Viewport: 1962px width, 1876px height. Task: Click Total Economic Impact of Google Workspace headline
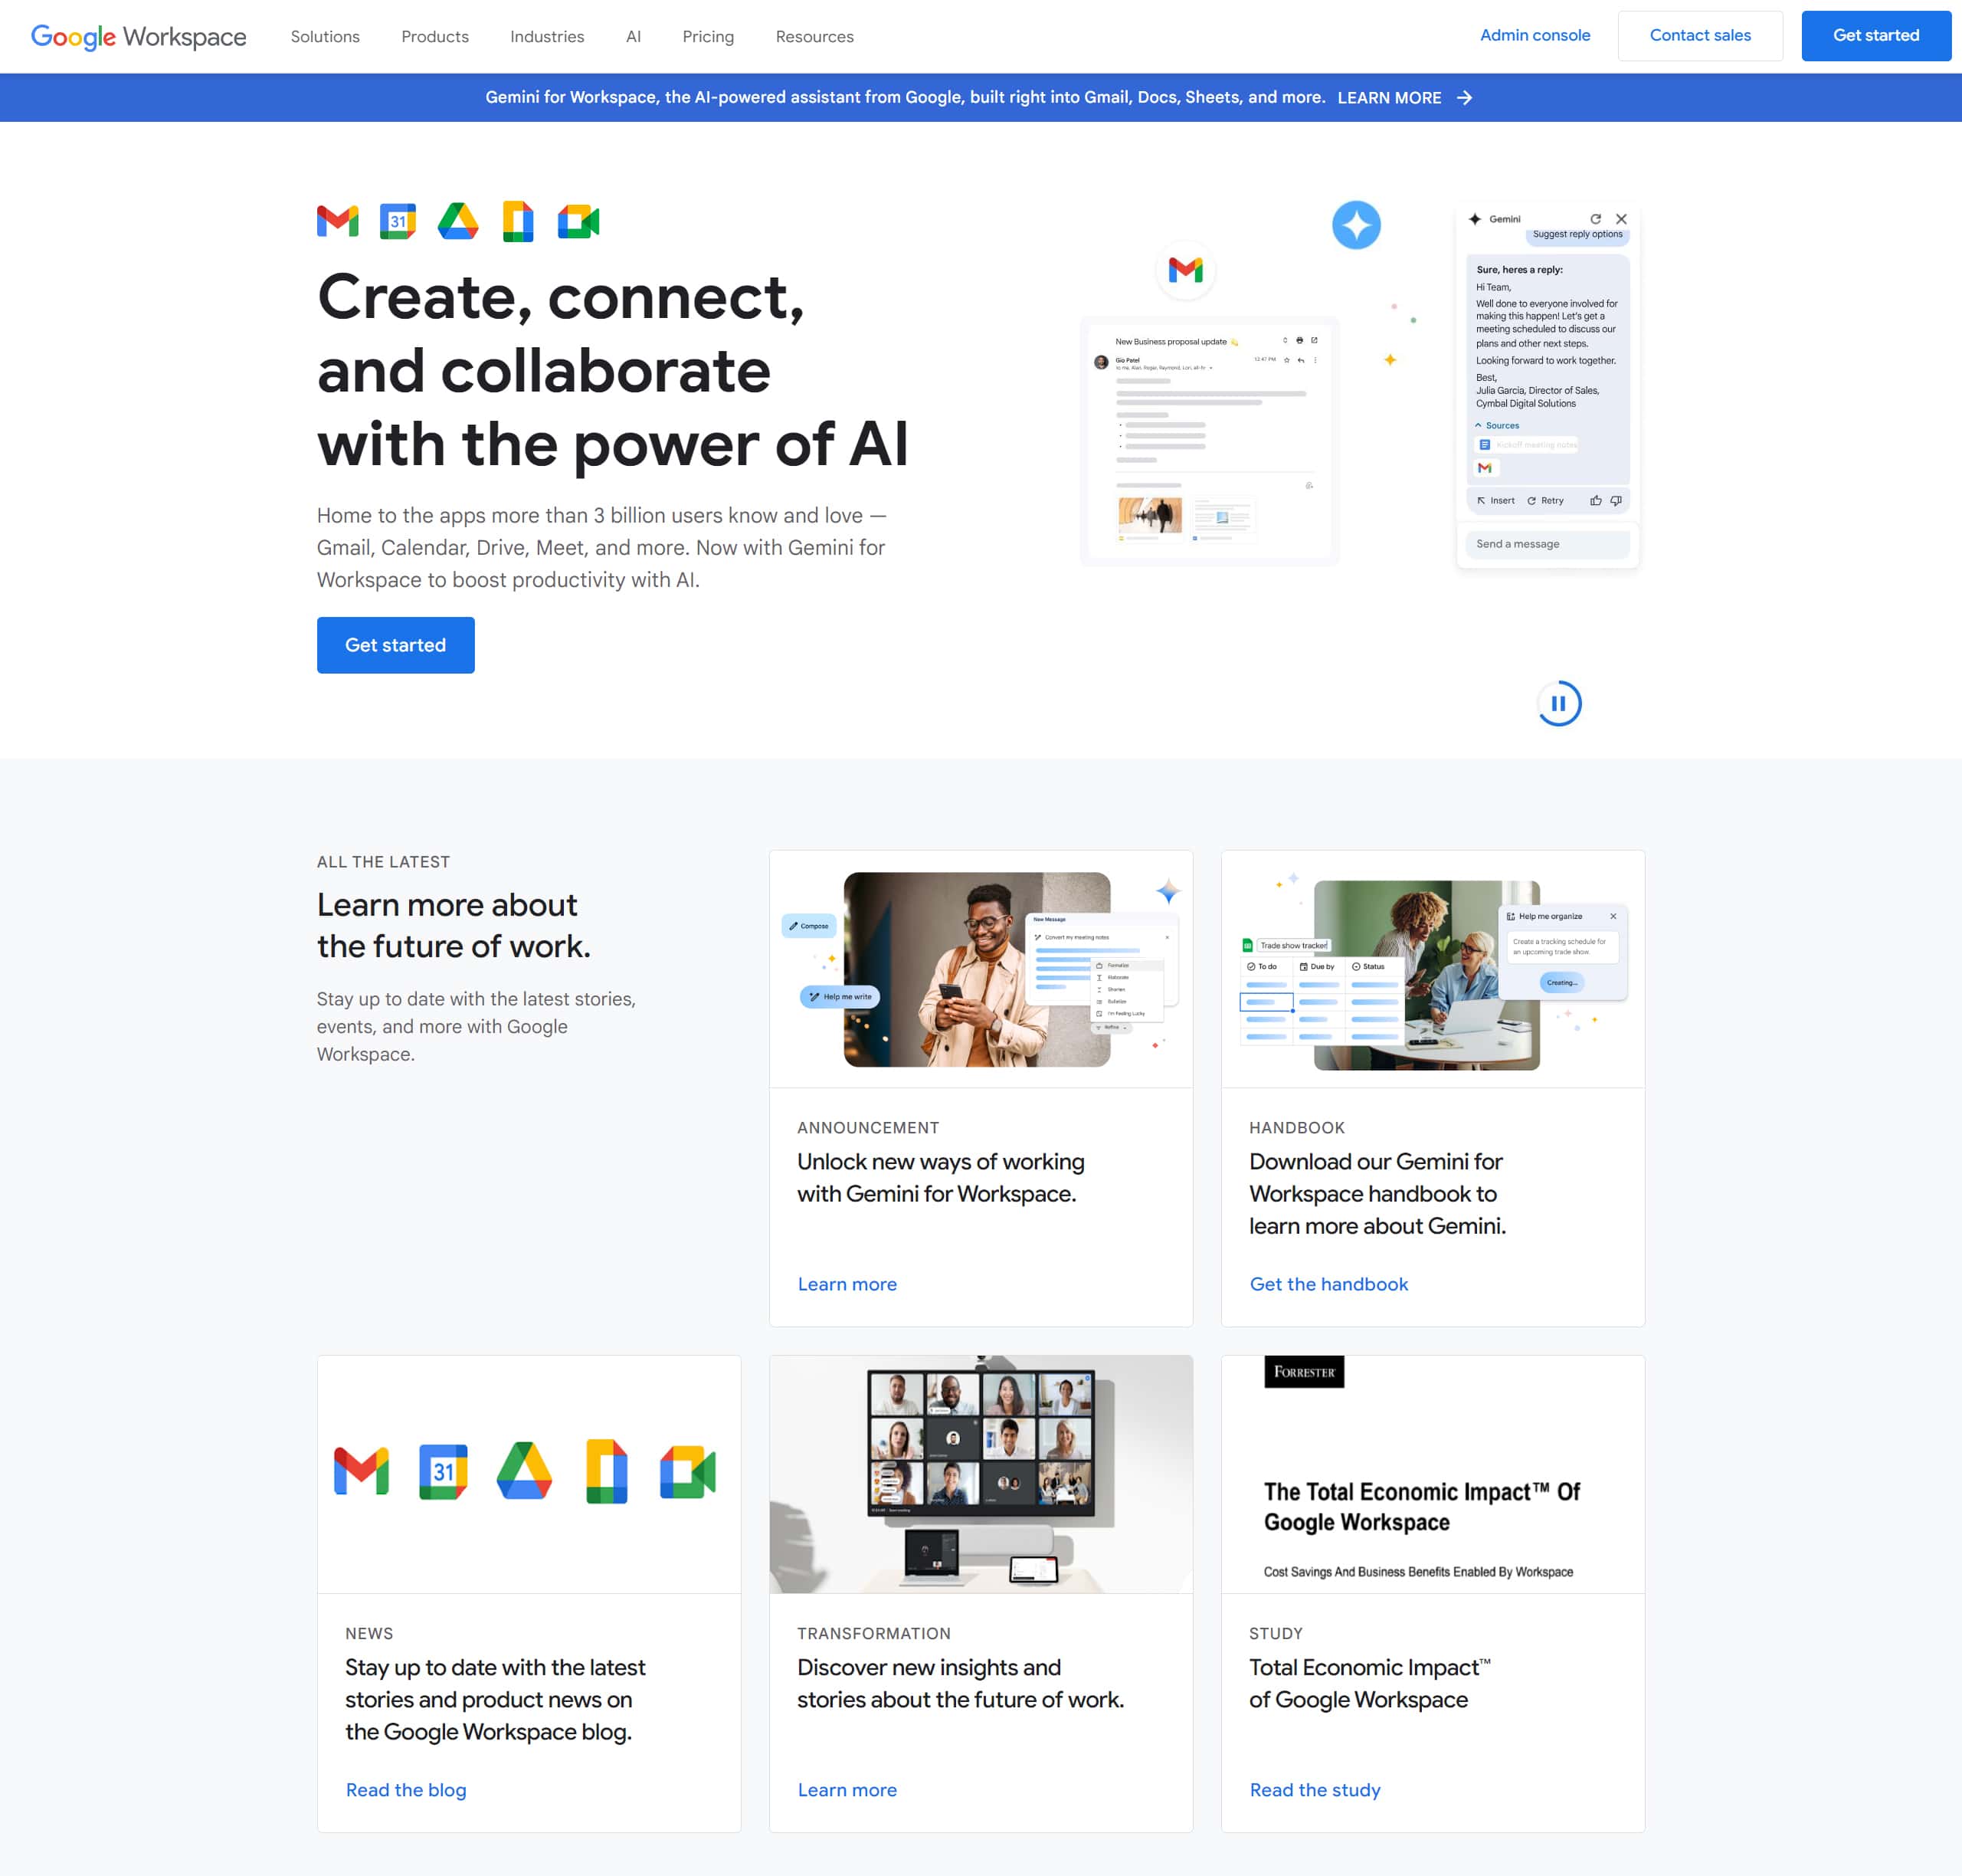coord(1368,1683)
